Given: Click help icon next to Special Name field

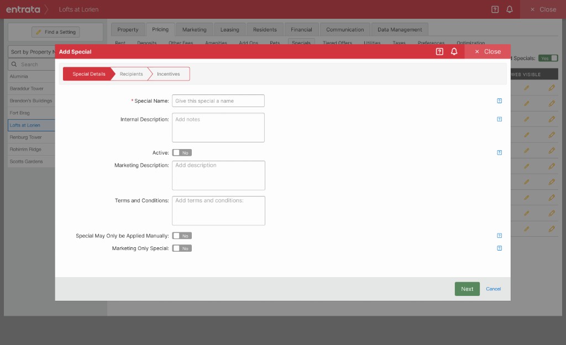Looking at the screenshot, I should 499,101.
